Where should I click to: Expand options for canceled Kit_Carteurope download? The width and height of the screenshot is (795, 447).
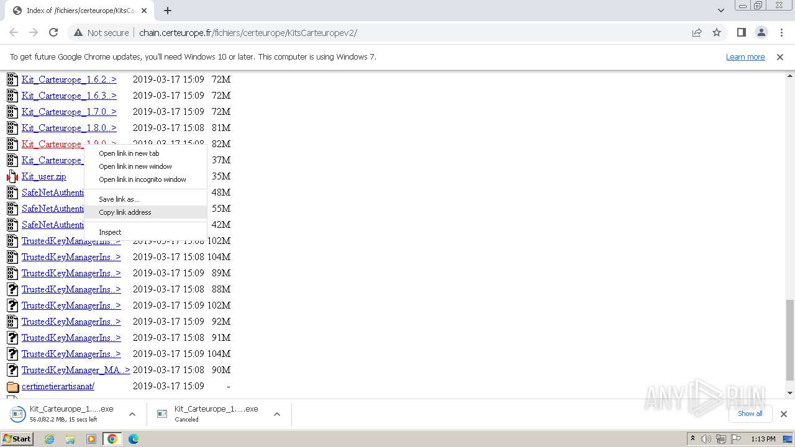click(x=277, y=414)
